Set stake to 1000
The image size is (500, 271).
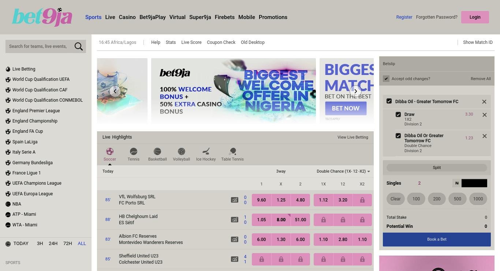(478, 199)
